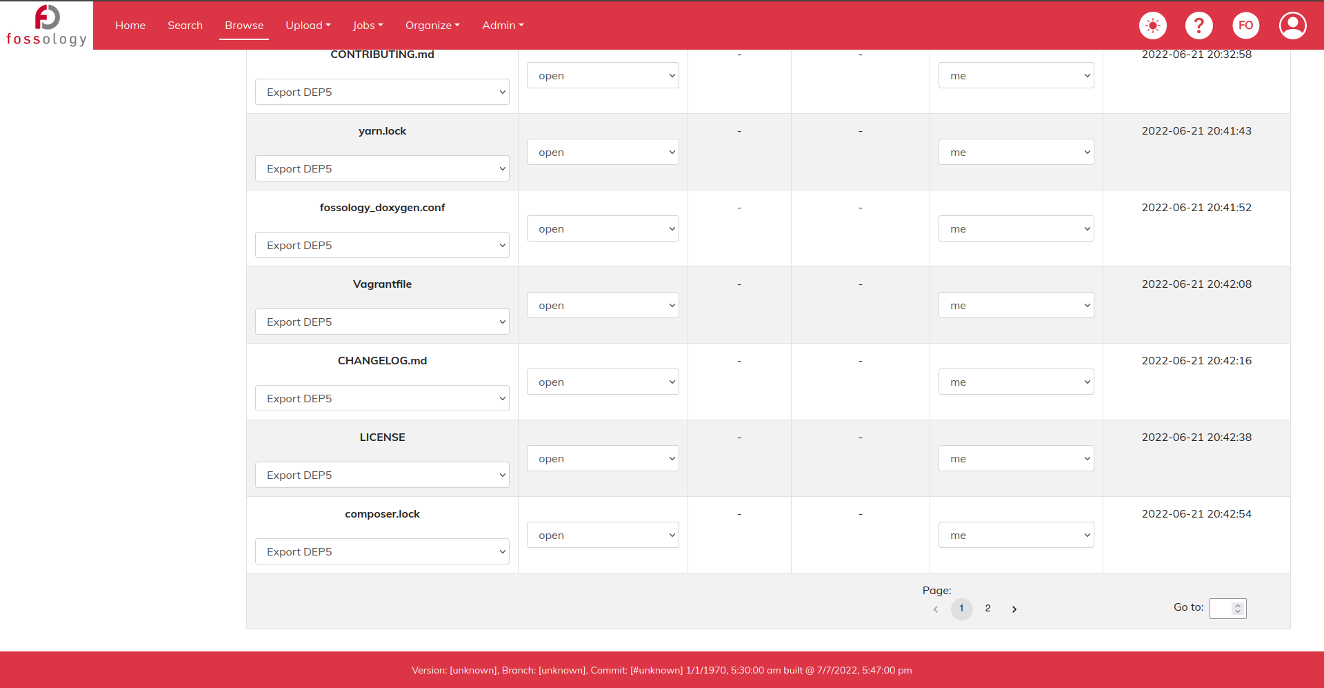Click the version info text in footer
The image size is (1324, 688).
(662, 670)
